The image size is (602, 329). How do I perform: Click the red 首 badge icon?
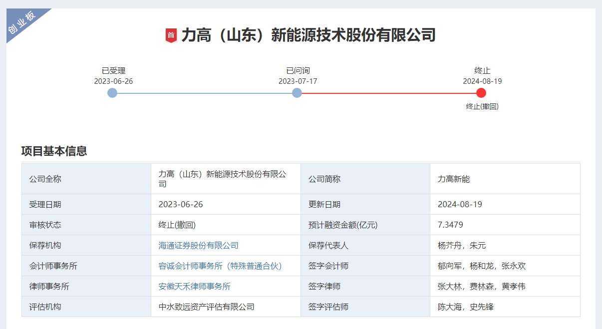(x=171, y=35)
